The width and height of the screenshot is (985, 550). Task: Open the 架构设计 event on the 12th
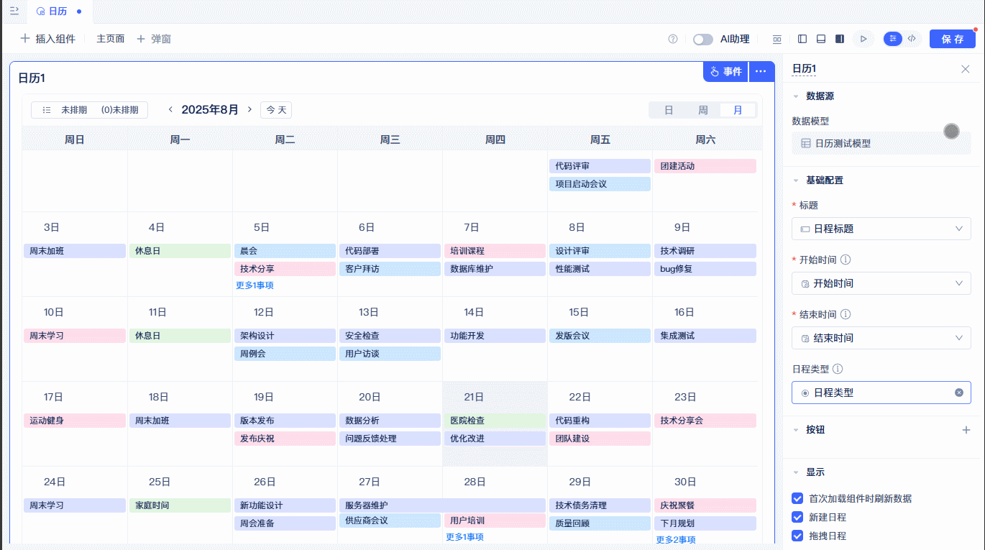[x=285, y=336]
